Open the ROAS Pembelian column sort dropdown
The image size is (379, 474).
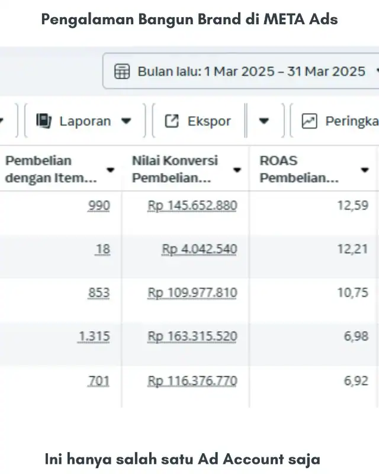(365, 169)
